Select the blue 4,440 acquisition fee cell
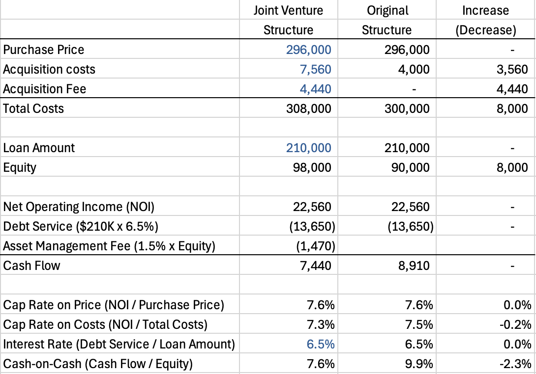 click(316, 89)
